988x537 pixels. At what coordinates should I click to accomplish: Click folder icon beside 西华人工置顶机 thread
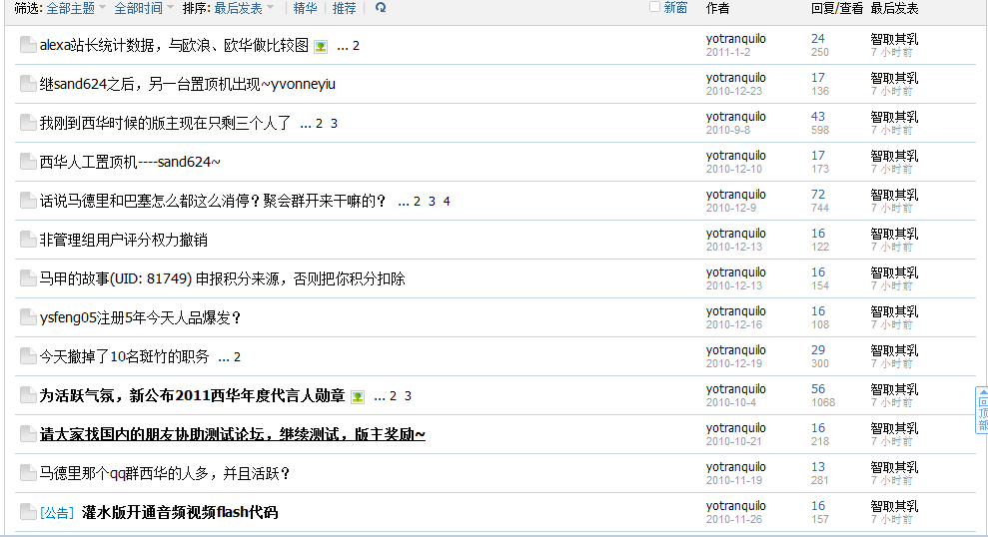[28, 162]
